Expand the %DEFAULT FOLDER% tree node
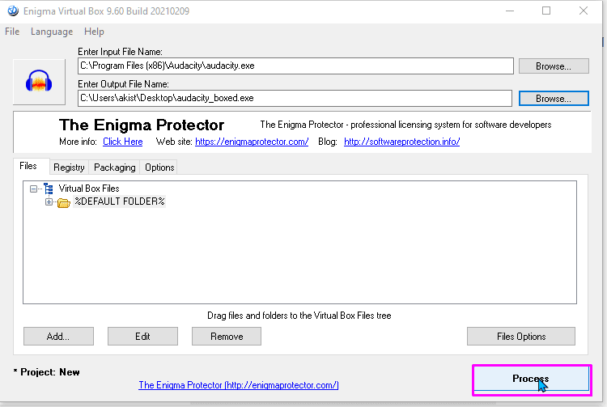This screenshot has height=407, width=607. pos(49,201)
